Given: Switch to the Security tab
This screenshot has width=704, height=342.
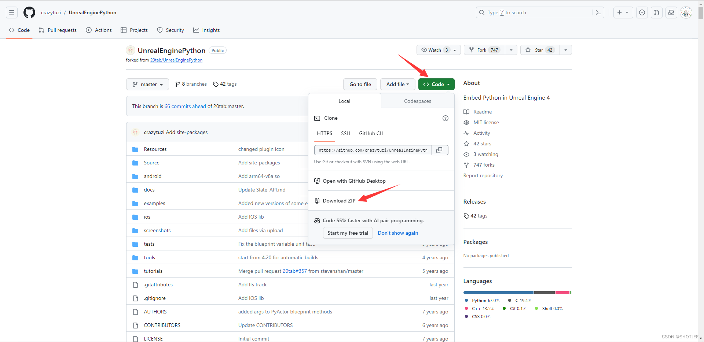Looking at the screenshot, I should pos(170,30).
